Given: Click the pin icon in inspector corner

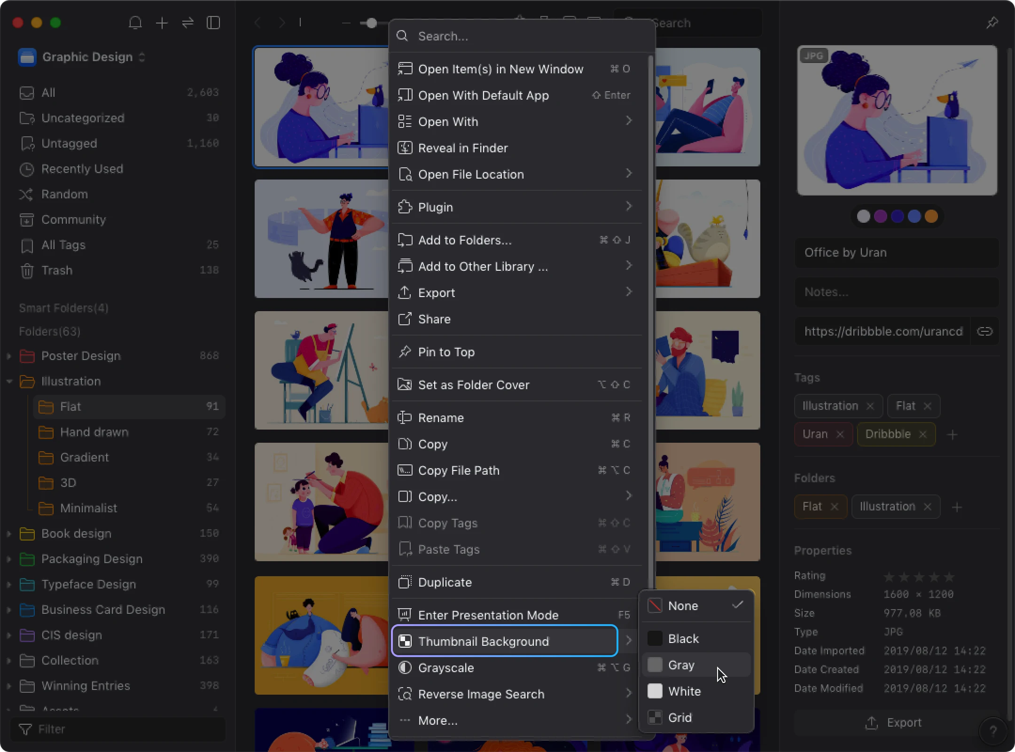Looking at the screenshot, I should (992, 23).
